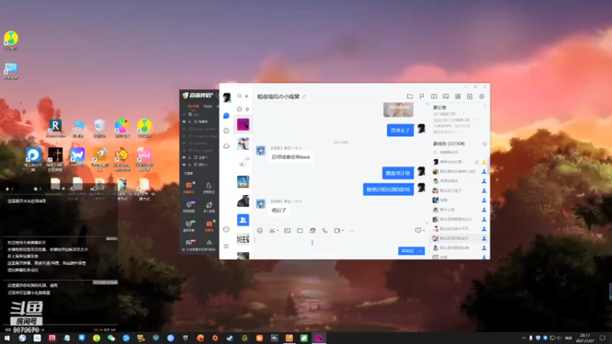Open the blue contacts-icon conversation in the chat list
Viewport: 612px width, 344px height.
point(243,220)
